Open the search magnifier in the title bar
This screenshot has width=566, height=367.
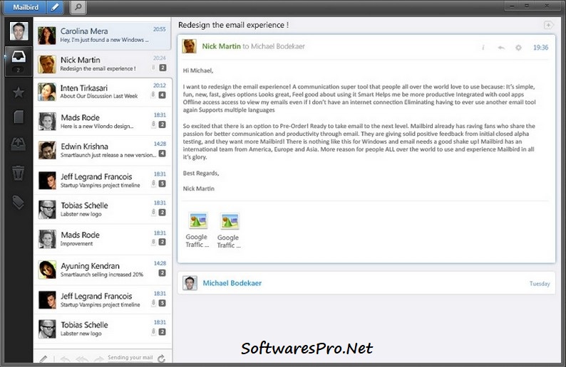(x=78, y=7)
